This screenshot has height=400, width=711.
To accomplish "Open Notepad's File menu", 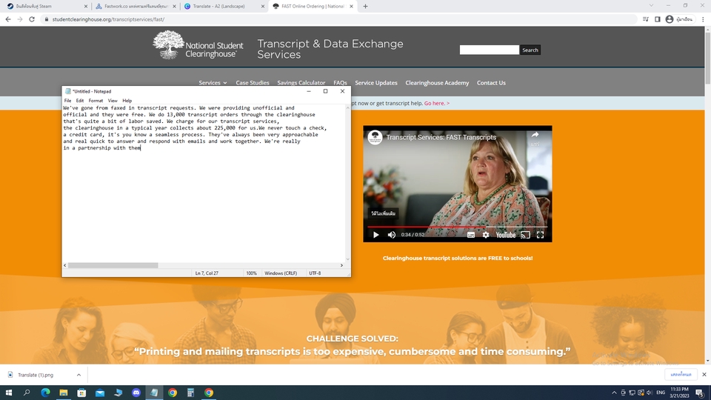I will [67, 101].
